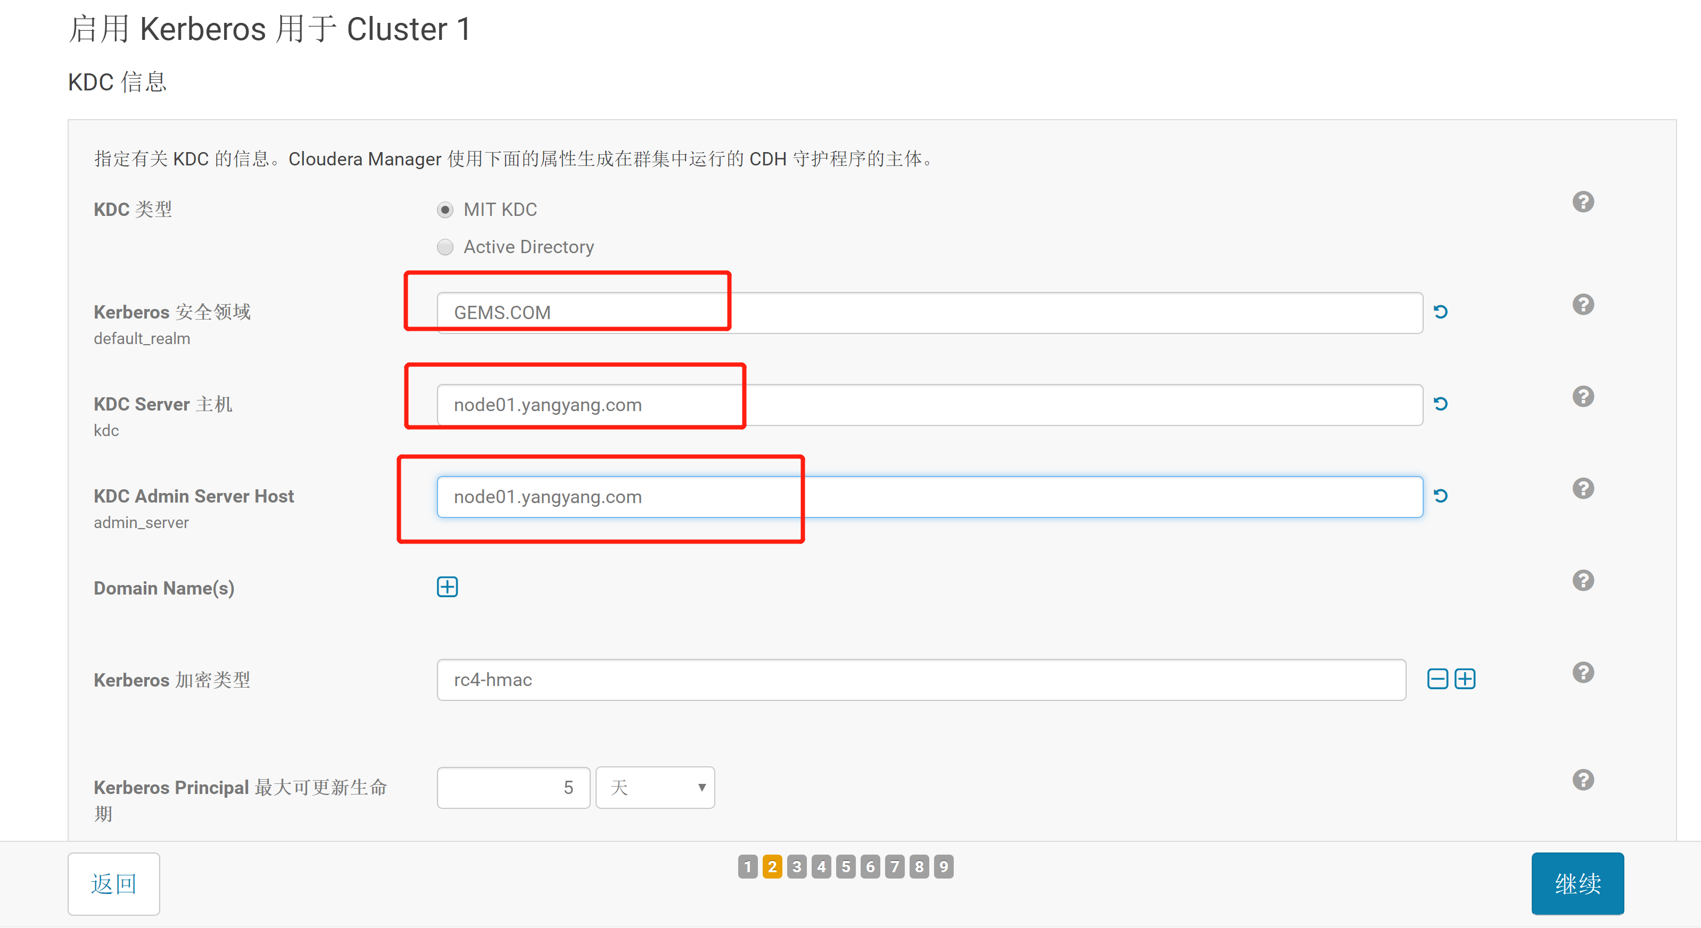The height and width of the screenshot is (928, 1701).
Task: Click the KDC Server 主机 label
Action: 163,404
